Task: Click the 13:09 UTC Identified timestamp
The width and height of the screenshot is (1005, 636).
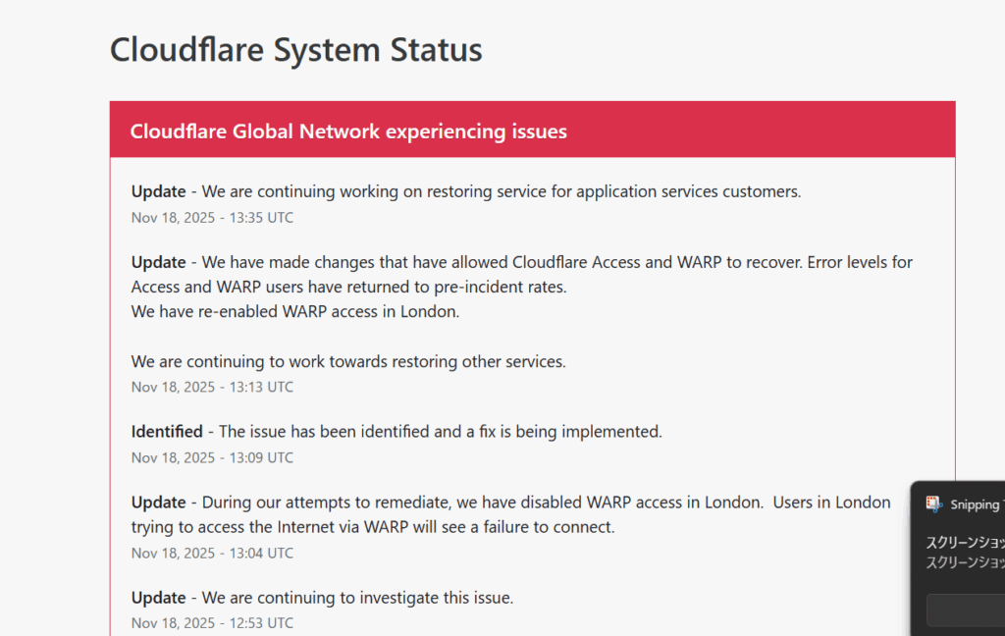Action: pos(212,457)
